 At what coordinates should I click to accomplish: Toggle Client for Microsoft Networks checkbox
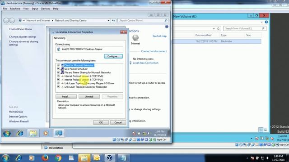(58, 65)
